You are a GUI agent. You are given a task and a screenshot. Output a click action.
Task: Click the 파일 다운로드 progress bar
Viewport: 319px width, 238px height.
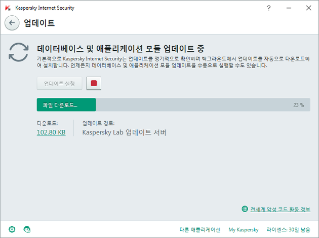click(x=174, y=105)
